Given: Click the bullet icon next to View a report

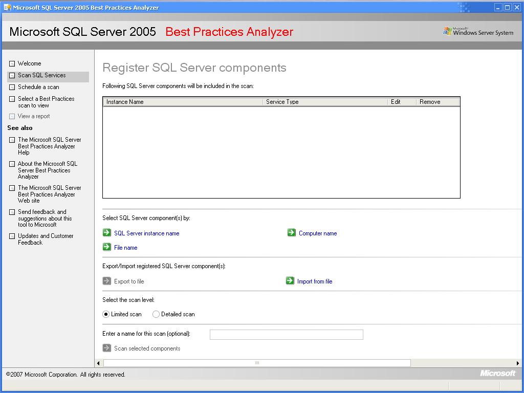Looking at the screenshot, I should (12, 116).
